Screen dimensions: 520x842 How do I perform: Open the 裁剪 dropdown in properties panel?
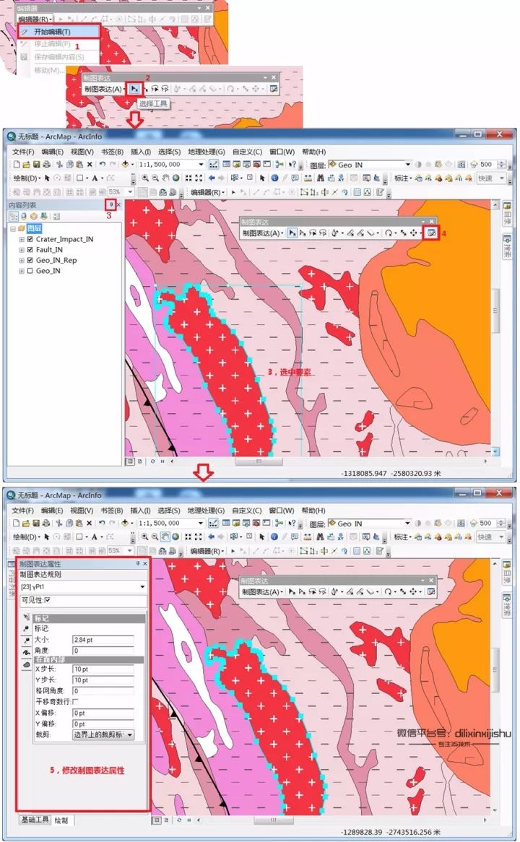(103, 734)
